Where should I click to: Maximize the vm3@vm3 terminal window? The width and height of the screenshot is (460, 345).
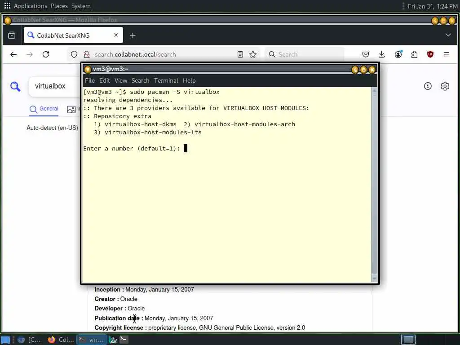point(363,70)
